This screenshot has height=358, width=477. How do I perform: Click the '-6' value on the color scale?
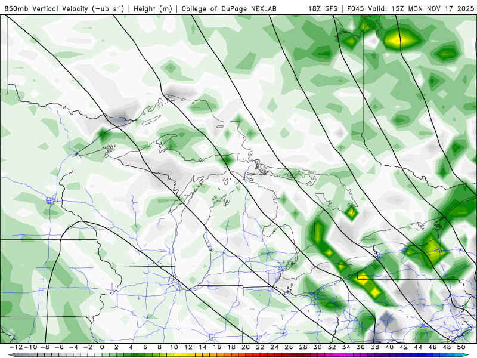coord(59,347)
